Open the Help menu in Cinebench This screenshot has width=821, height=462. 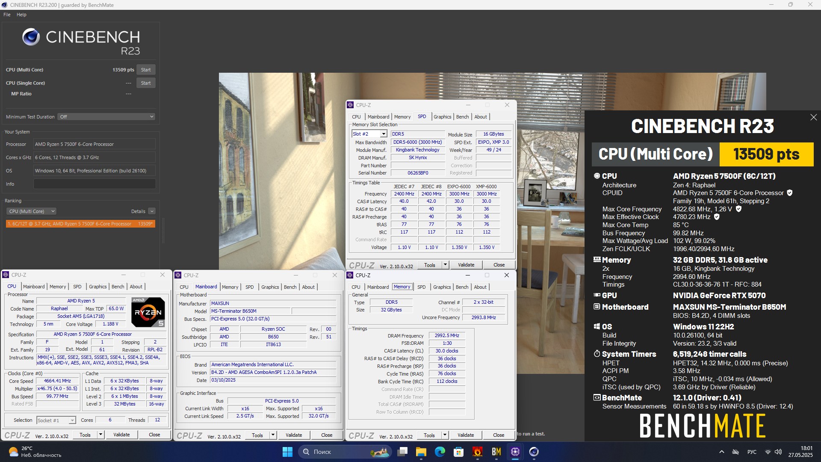point(21,15)
